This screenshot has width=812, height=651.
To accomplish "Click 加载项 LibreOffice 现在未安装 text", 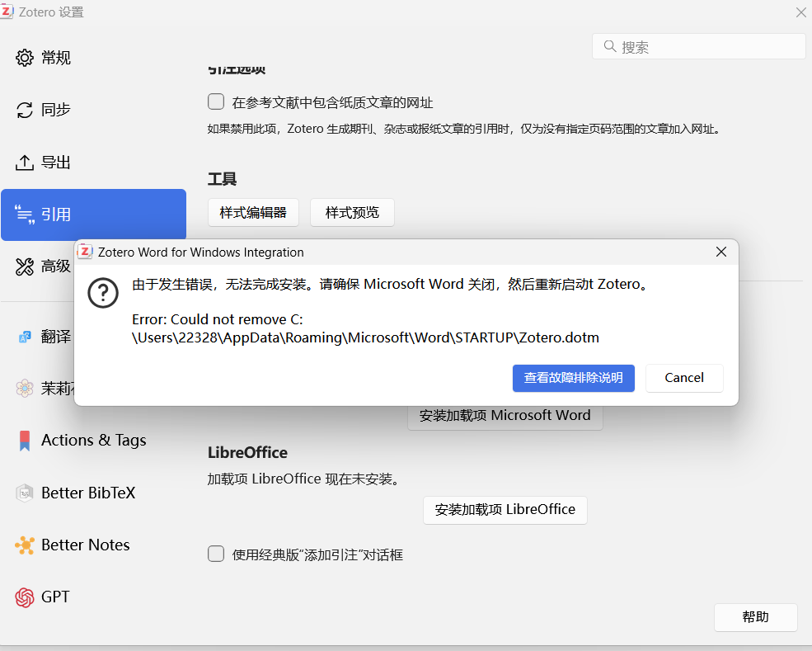I will 305,479.
